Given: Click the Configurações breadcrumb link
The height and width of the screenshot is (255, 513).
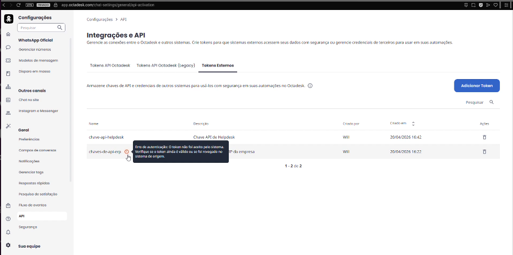Looking at the screenshot, I should [99, 20].
